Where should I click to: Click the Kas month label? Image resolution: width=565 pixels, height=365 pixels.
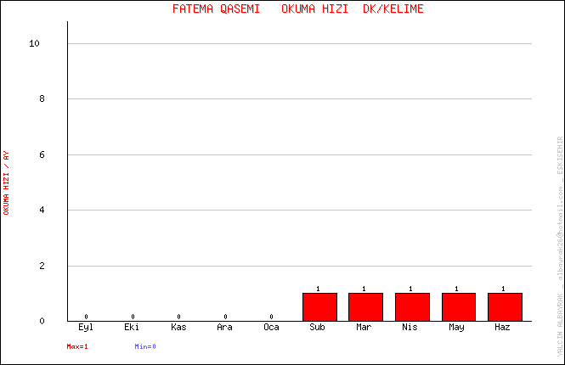coord(178,327)
